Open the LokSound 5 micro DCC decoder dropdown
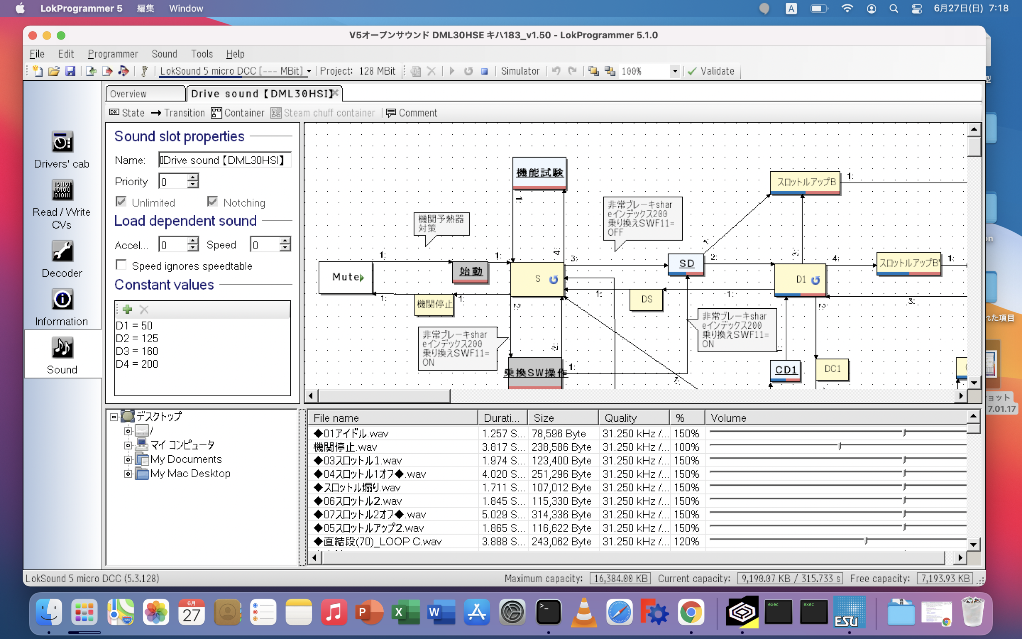 (309, 71)
